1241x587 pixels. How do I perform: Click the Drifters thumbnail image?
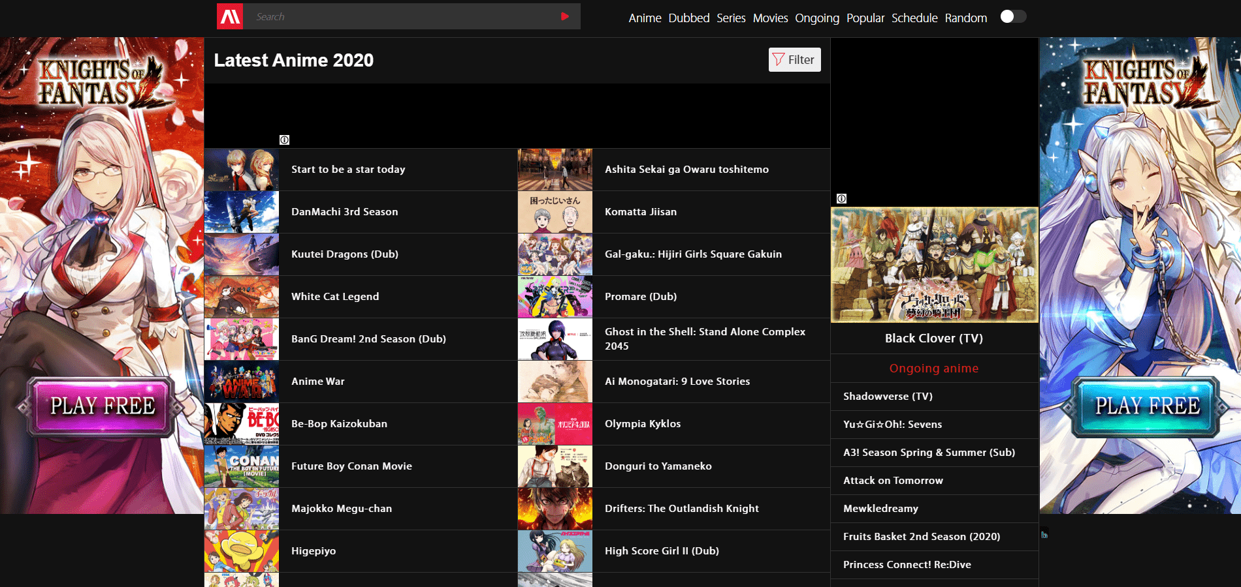click(x=555, y=509)
